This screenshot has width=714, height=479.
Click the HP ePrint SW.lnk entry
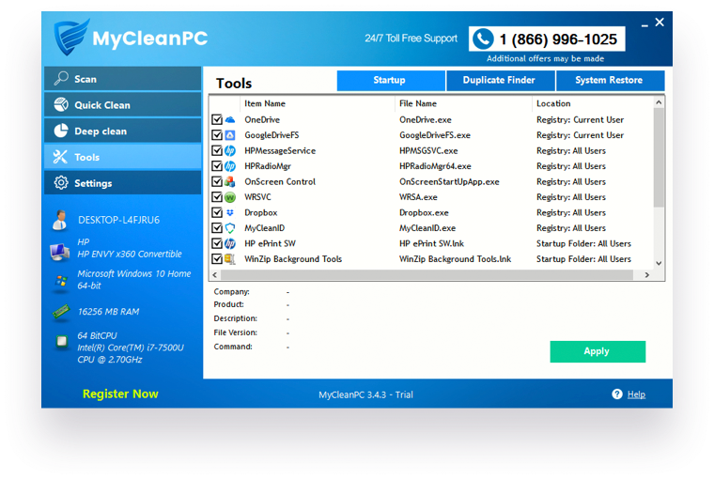[431, 243]
